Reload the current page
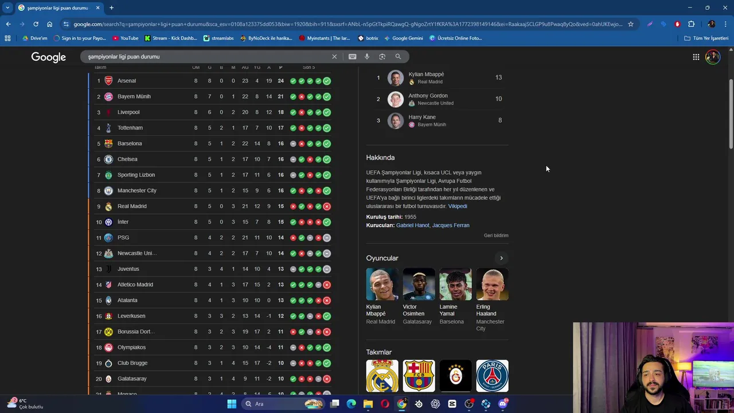734x413 pixels. (x=36, y=24)
